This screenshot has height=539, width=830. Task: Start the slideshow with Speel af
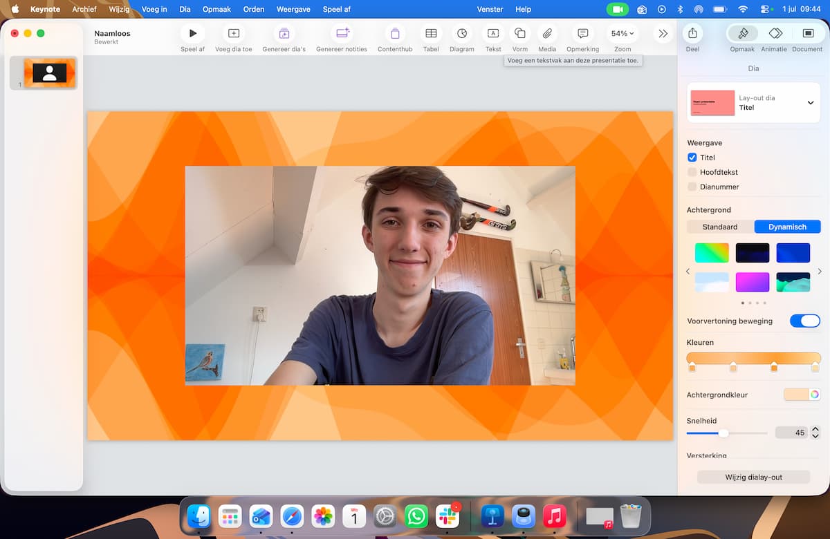pos(192,33)
